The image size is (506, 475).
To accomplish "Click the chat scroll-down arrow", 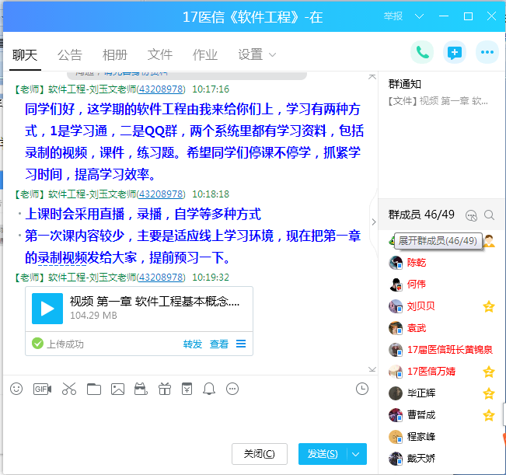I will [372, 369].
